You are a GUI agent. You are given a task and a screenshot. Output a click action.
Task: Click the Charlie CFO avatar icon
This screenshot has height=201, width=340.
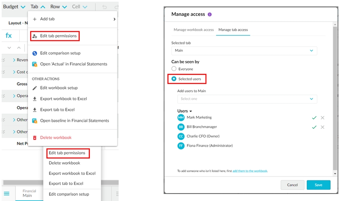[181, 136]
